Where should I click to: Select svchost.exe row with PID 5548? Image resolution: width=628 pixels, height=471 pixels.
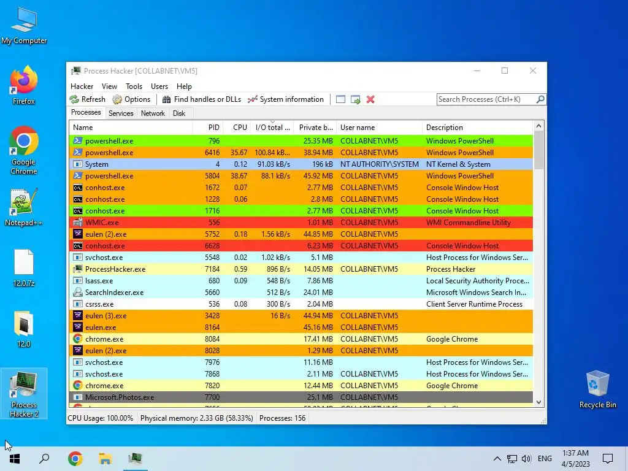click(301, 258)
